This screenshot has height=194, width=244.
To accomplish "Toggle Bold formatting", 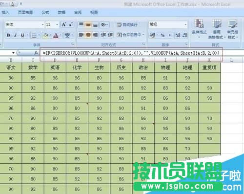I will tap(8, 35).
